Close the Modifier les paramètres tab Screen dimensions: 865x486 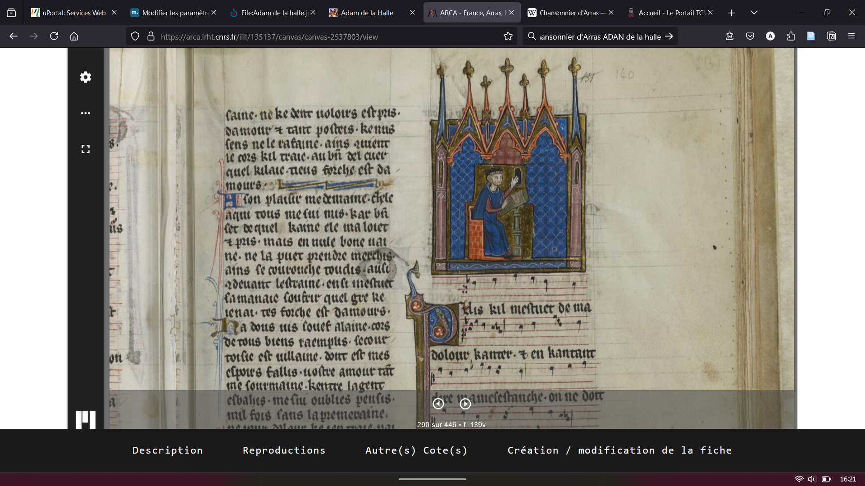pyautogui.click(x=214, y=13)
